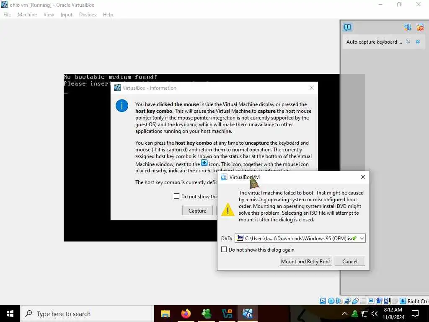Viewport: 429px width, 322px height.
Task: Open Windows Action Center notifications
Action: 415,314
